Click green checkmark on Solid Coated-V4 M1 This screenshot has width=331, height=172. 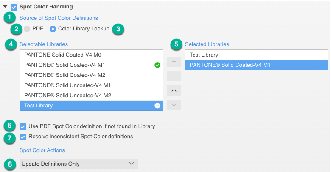pyautogui.click(x=157, y=65)
